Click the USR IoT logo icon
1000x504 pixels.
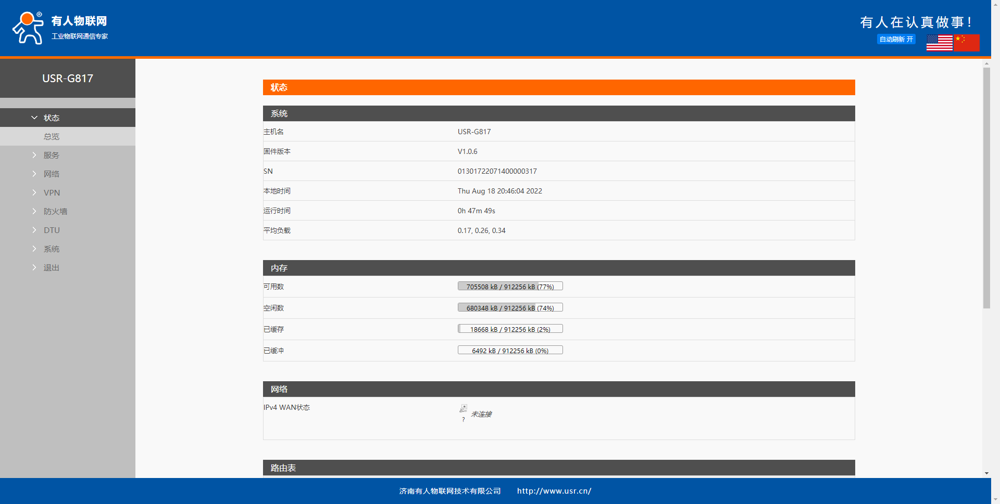click(29, 28)
